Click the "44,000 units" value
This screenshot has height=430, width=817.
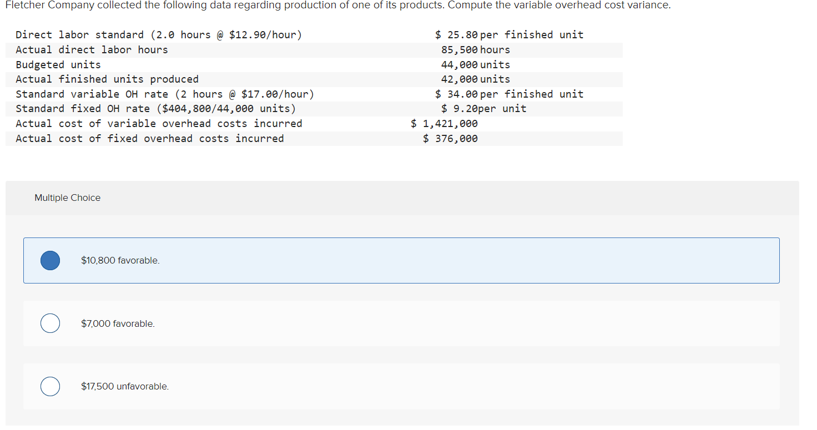[x=476, y=65]
